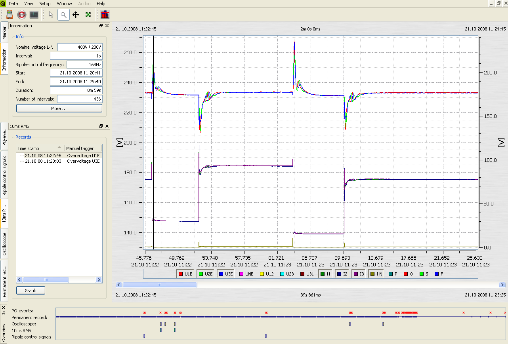Open the Window menu
Viewport: 508px width, 344px height.
pos(64,4)
